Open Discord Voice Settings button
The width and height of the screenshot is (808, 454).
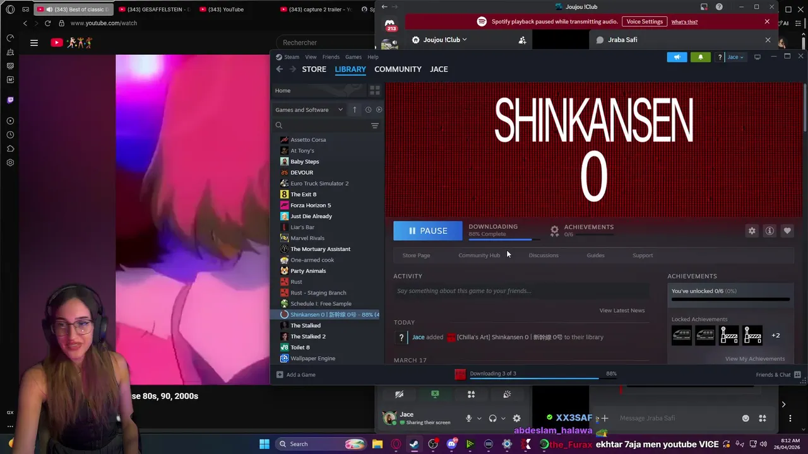coord(645,21)
